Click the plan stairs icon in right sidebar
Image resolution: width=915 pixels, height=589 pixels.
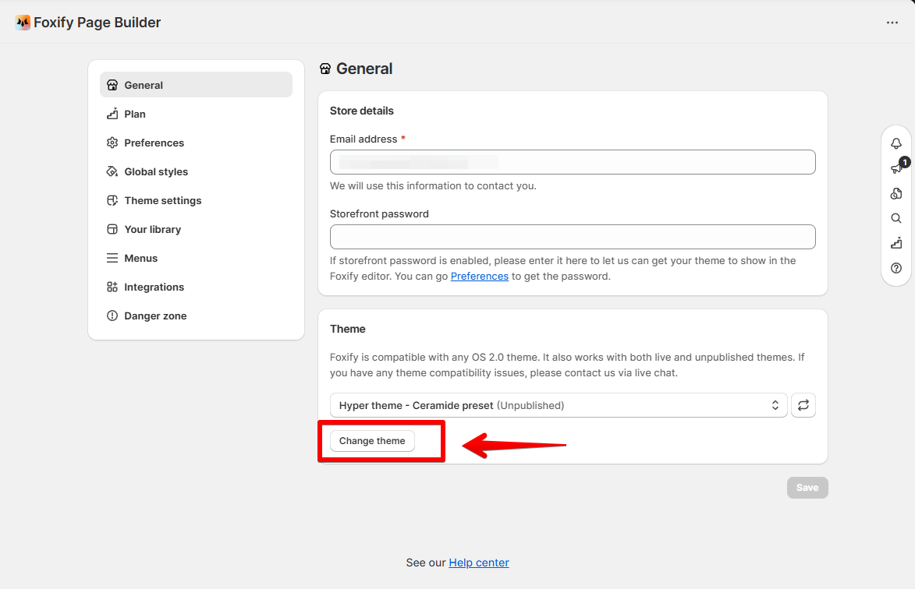[x=896, y=243]
